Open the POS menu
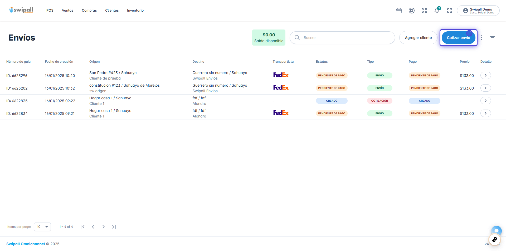The image size is (506, 251). point(50,11)
